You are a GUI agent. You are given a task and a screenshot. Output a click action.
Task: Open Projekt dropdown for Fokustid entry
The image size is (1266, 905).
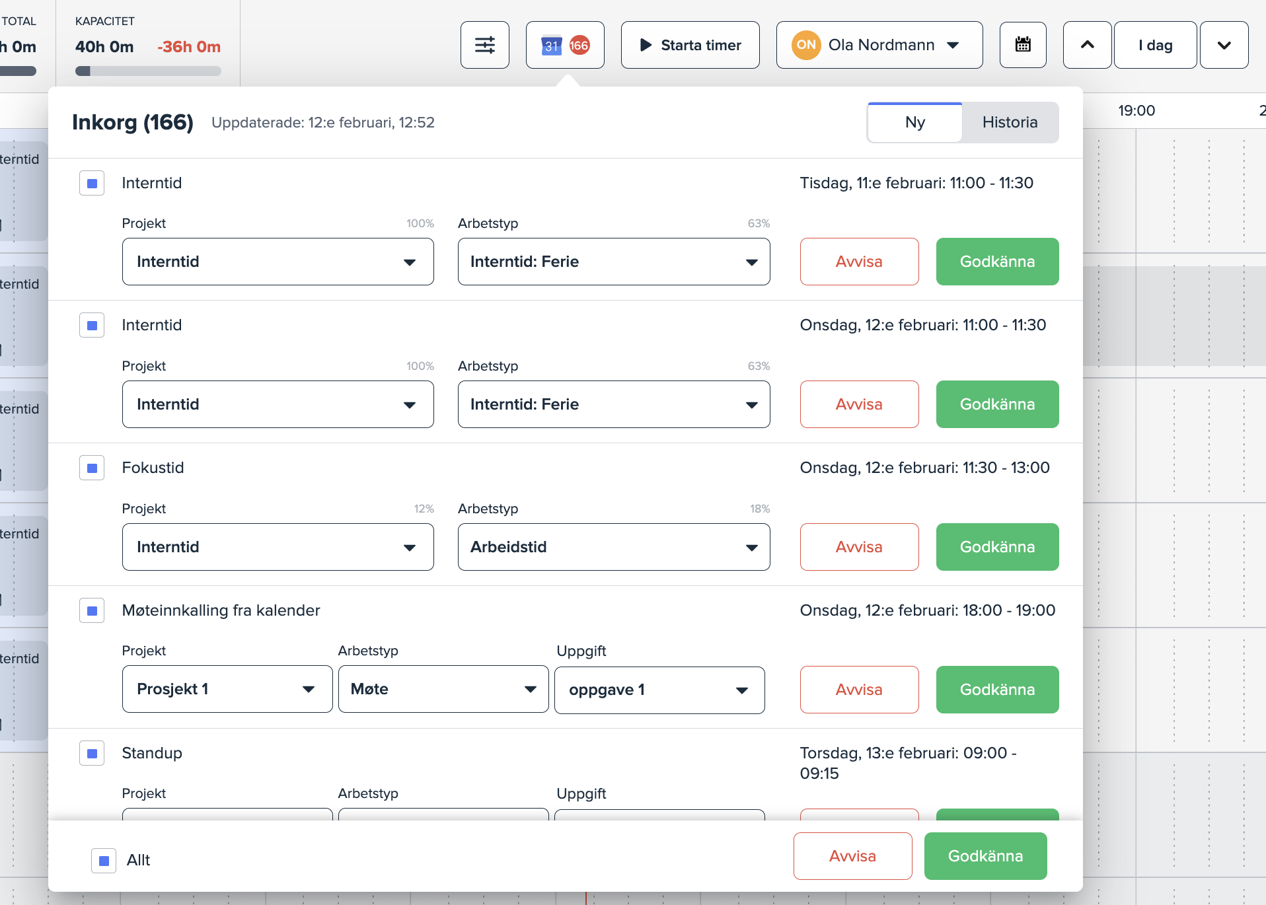[x=278, y=547]
